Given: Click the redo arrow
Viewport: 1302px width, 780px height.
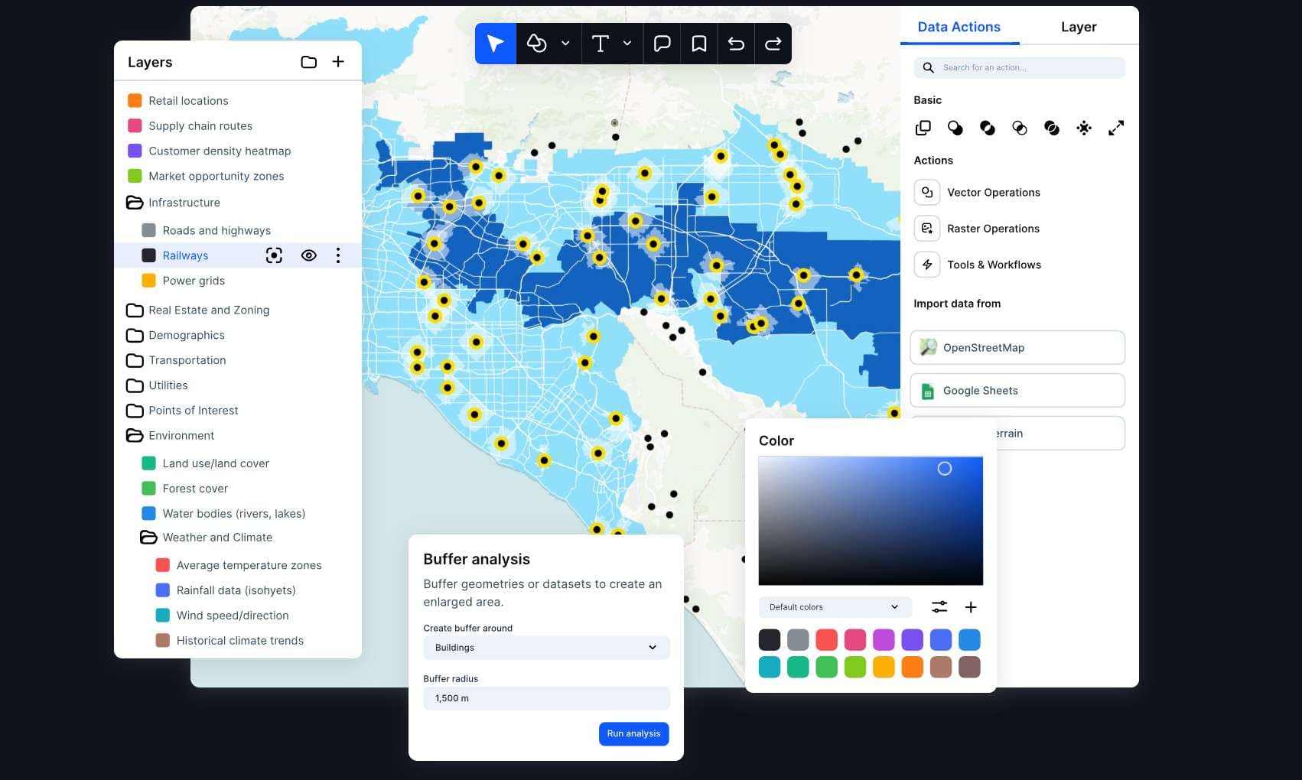Looking at the screenshot, I should [773, 44].
